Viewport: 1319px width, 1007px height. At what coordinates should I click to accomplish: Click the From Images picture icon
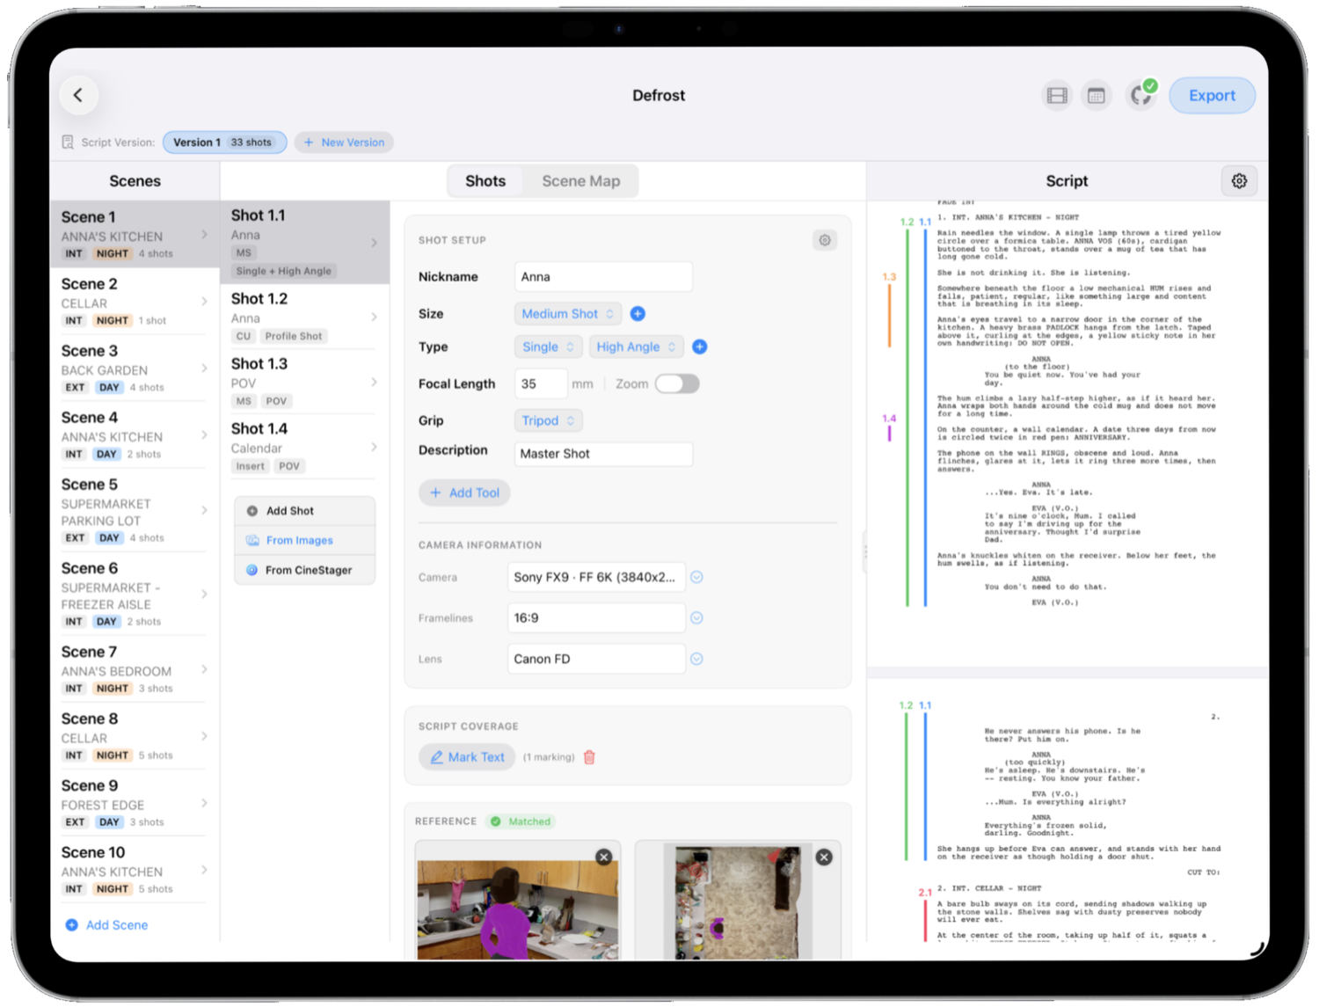point(252,541)
